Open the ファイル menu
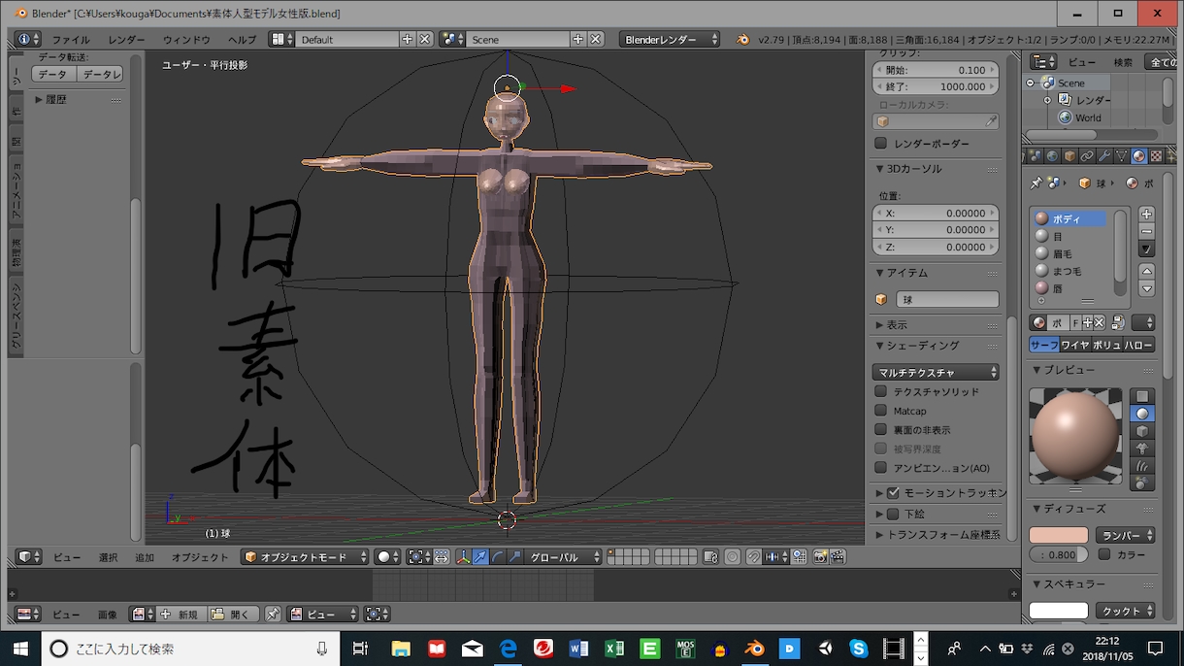This screenshot has width=1184, height=666. (x=71, y=40)
